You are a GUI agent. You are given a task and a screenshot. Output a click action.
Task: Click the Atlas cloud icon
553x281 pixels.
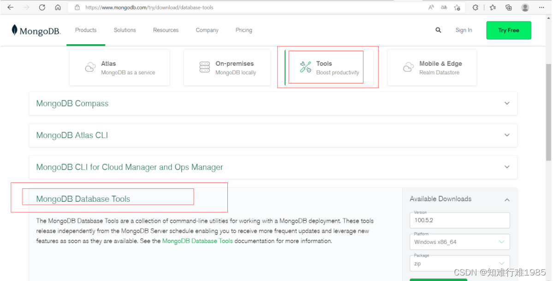90,67
